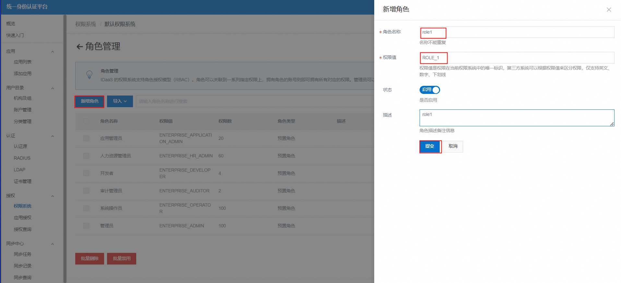The height and width of the screenshot is (283, 621).
Task: Click the 批量删除 red button
Action: (x=90, y=259)
